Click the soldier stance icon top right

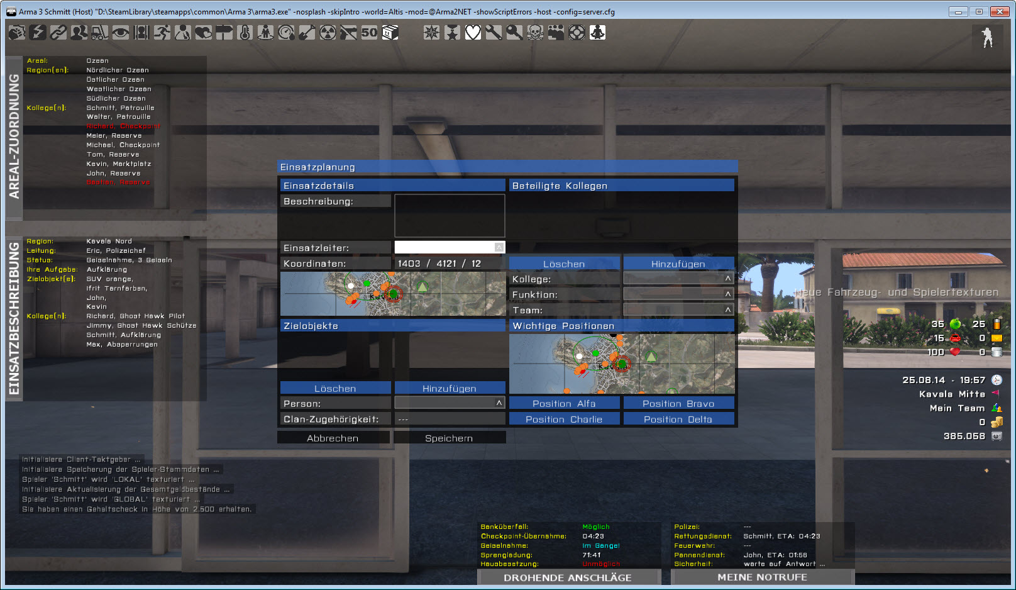point(988,38)
